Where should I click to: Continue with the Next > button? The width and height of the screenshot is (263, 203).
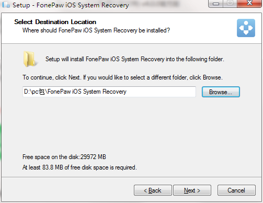click(x=192, y=190)
